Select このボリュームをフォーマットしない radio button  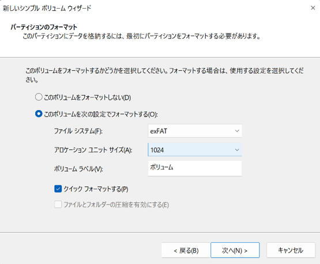tap(39, 97)
